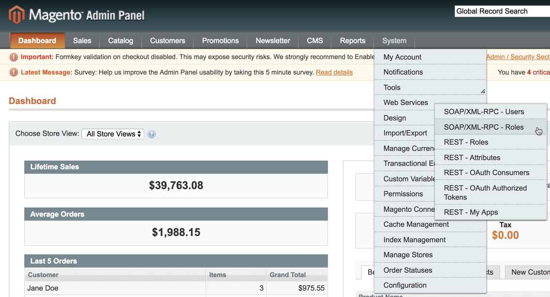Sort by Customer column header
The image size is (550, 297).
[115, 275]
